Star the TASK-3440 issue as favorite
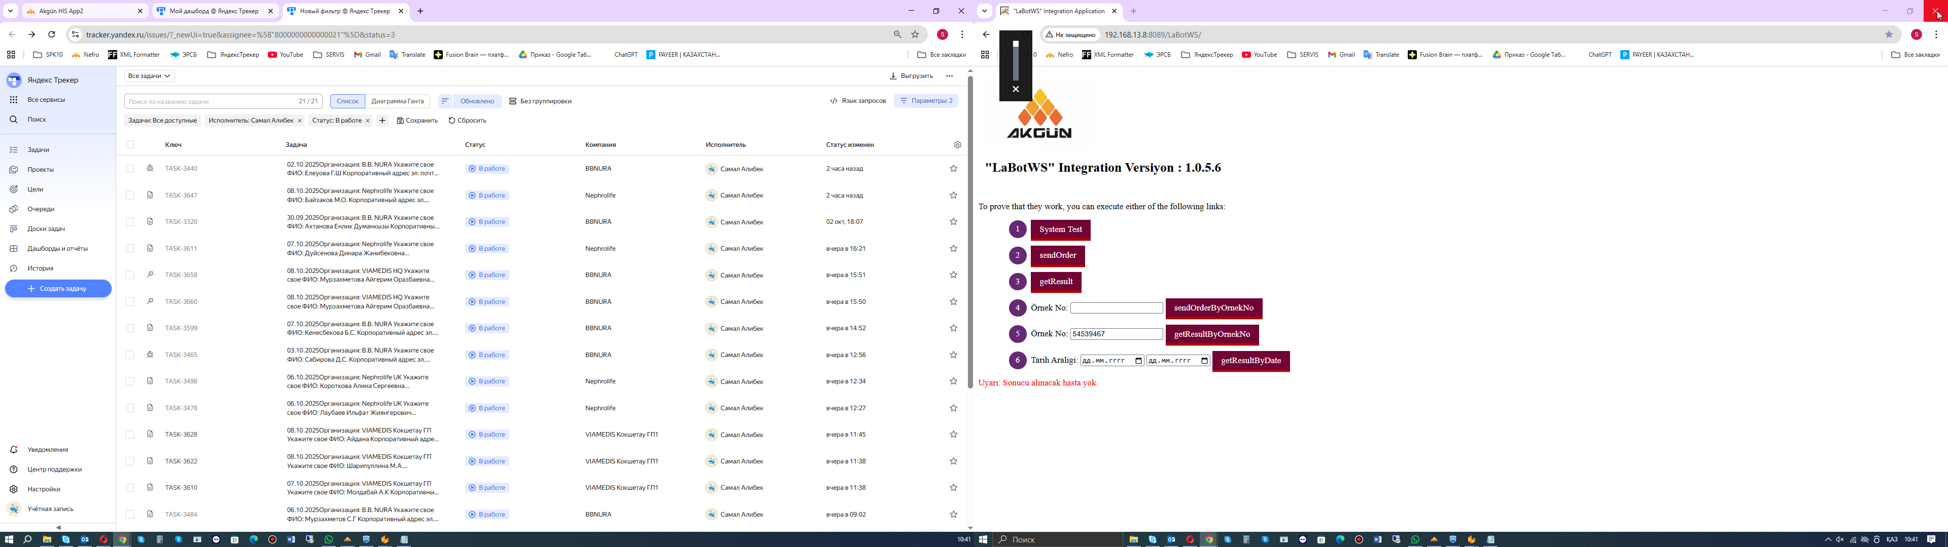The width and height of the screenshot is (1948, 547). click(x=953, y=169)
